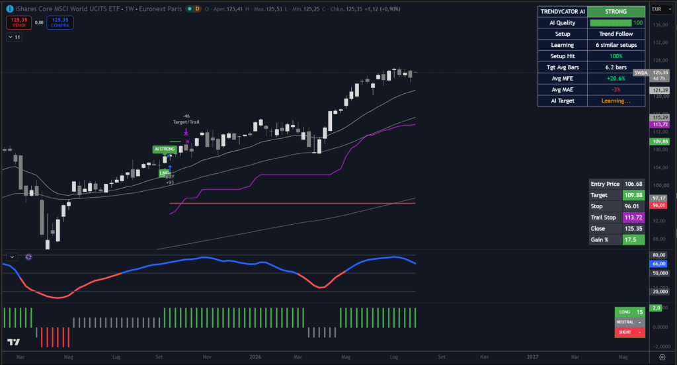Screen dimensions: 677x365
Task: Click the green Target 109.88 cell
Action: pyautogui.click(x=633, y=195)
